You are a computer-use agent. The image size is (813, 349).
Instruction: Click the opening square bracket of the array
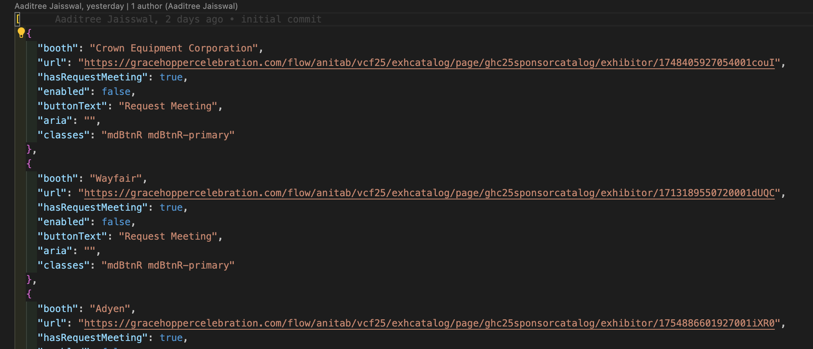click(18, 19)
